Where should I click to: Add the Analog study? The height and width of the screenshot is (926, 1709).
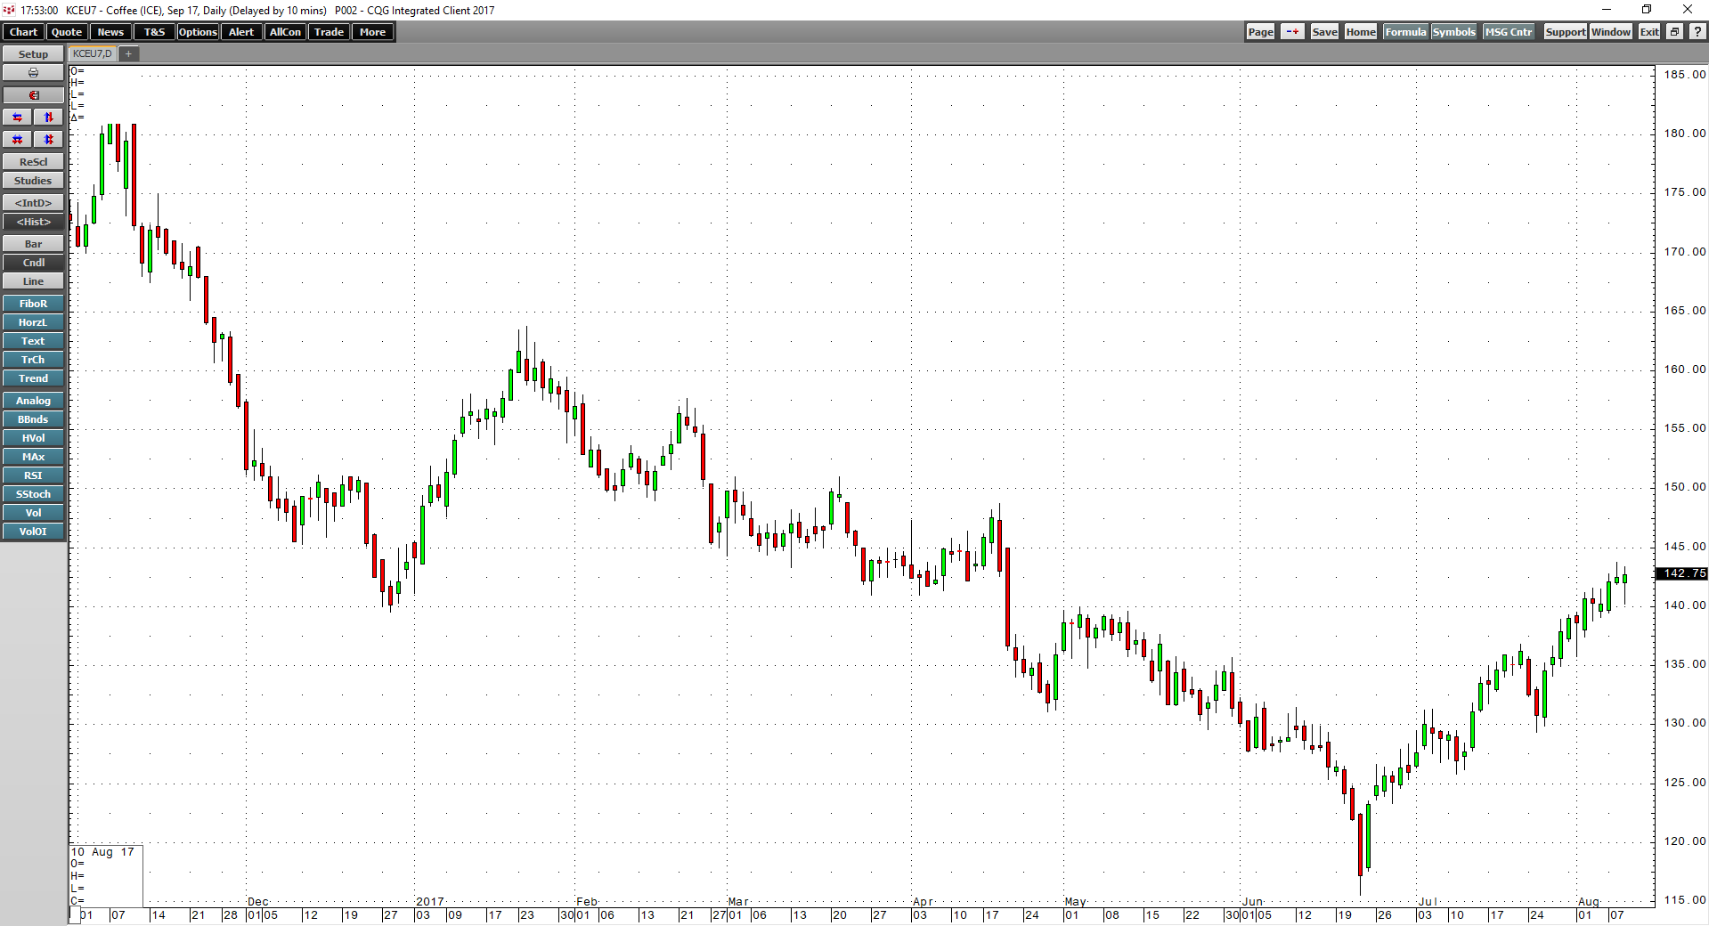click(33, 401)
